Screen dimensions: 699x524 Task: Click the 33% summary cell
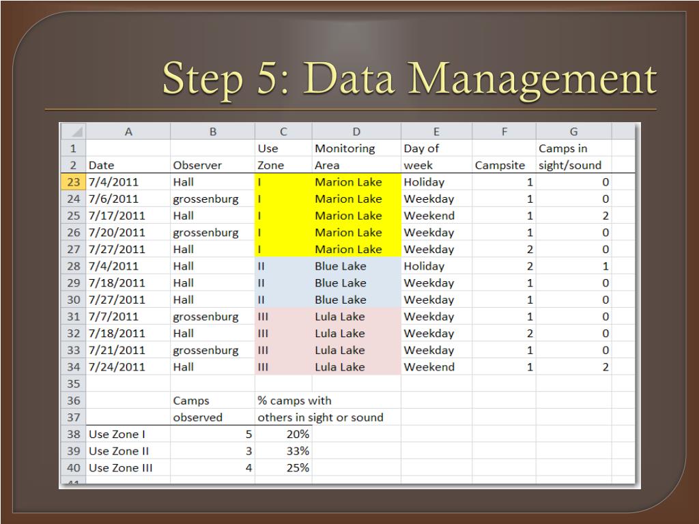pyautogui.click(x=283, y=451)
